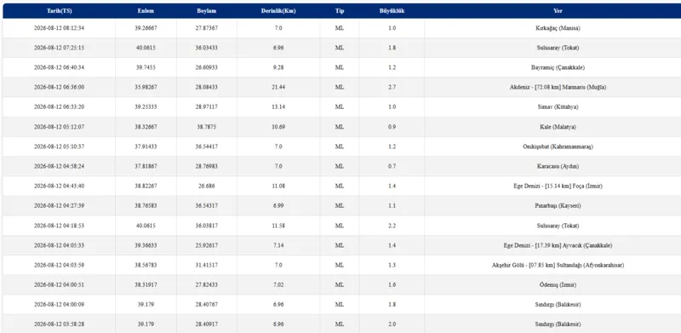This screenshot has height=333, width=681.
Task: Click longitude value 36.03817
Action: [x=207, y=226]
